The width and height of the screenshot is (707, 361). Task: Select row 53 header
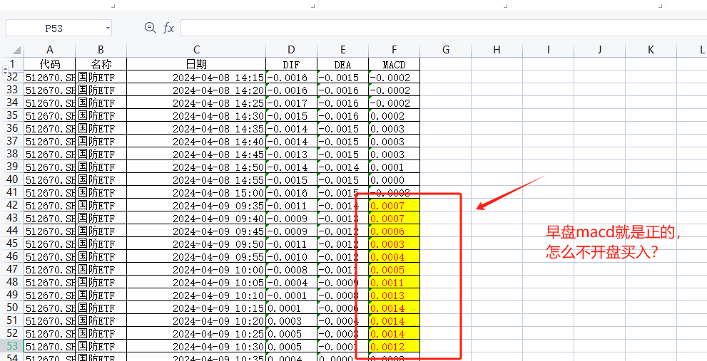(x=11, y=346)
